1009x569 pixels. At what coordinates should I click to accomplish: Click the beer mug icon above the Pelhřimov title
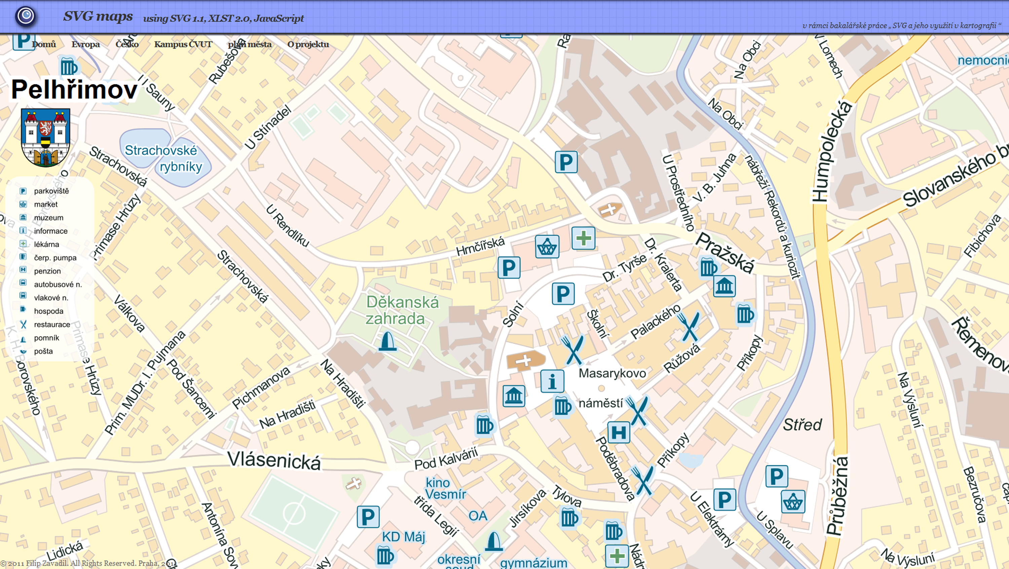69,67
